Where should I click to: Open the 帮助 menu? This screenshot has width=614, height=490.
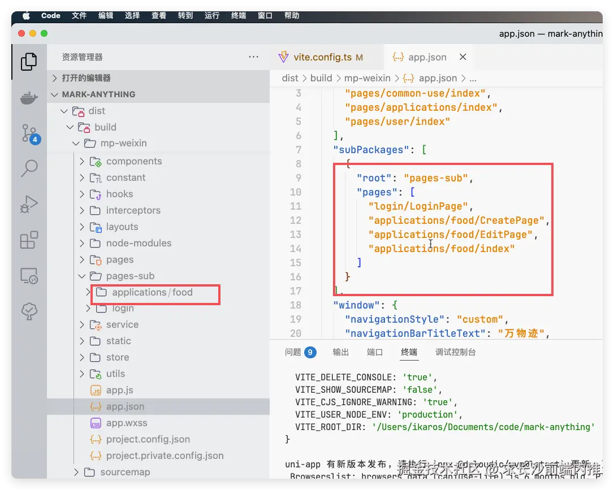coord(292,16)
